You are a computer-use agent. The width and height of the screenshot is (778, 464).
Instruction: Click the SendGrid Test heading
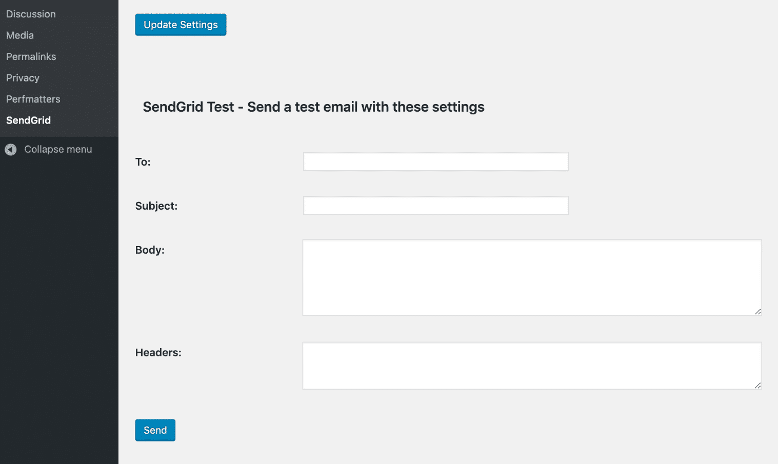313,107
